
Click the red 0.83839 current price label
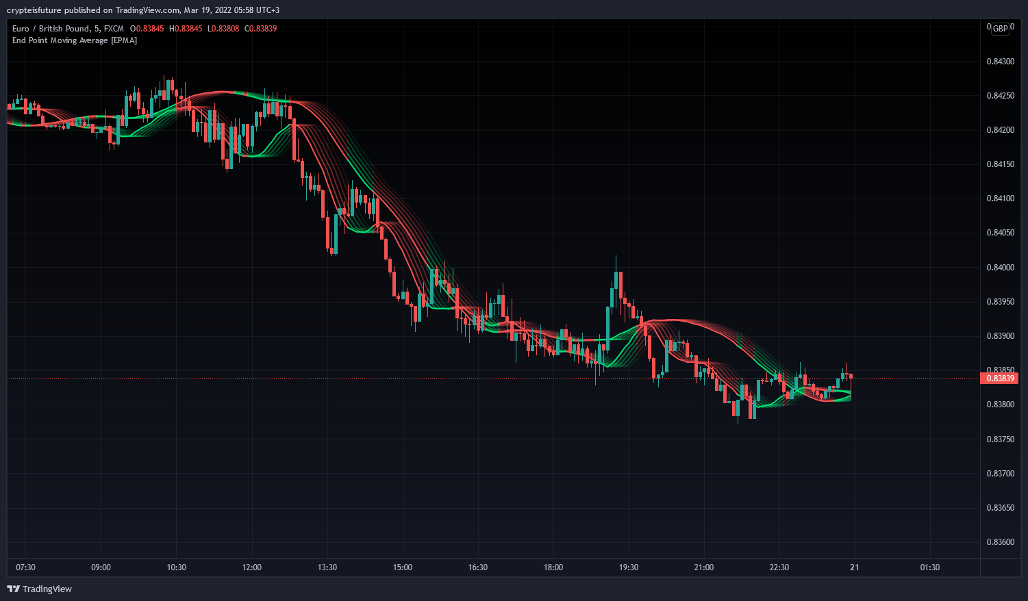pos(999,378)
